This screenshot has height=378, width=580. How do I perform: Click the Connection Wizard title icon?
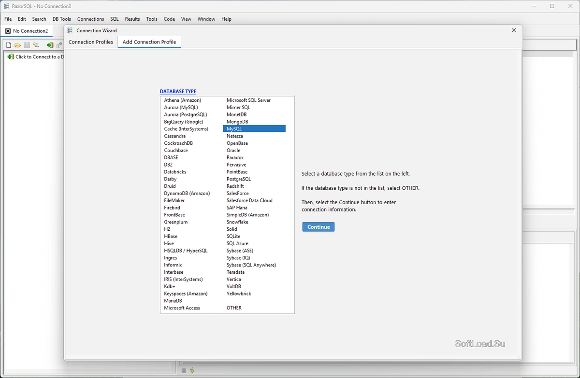(71, 30)
